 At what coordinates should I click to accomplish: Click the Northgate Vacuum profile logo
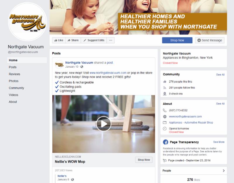(x=27, y=22)
